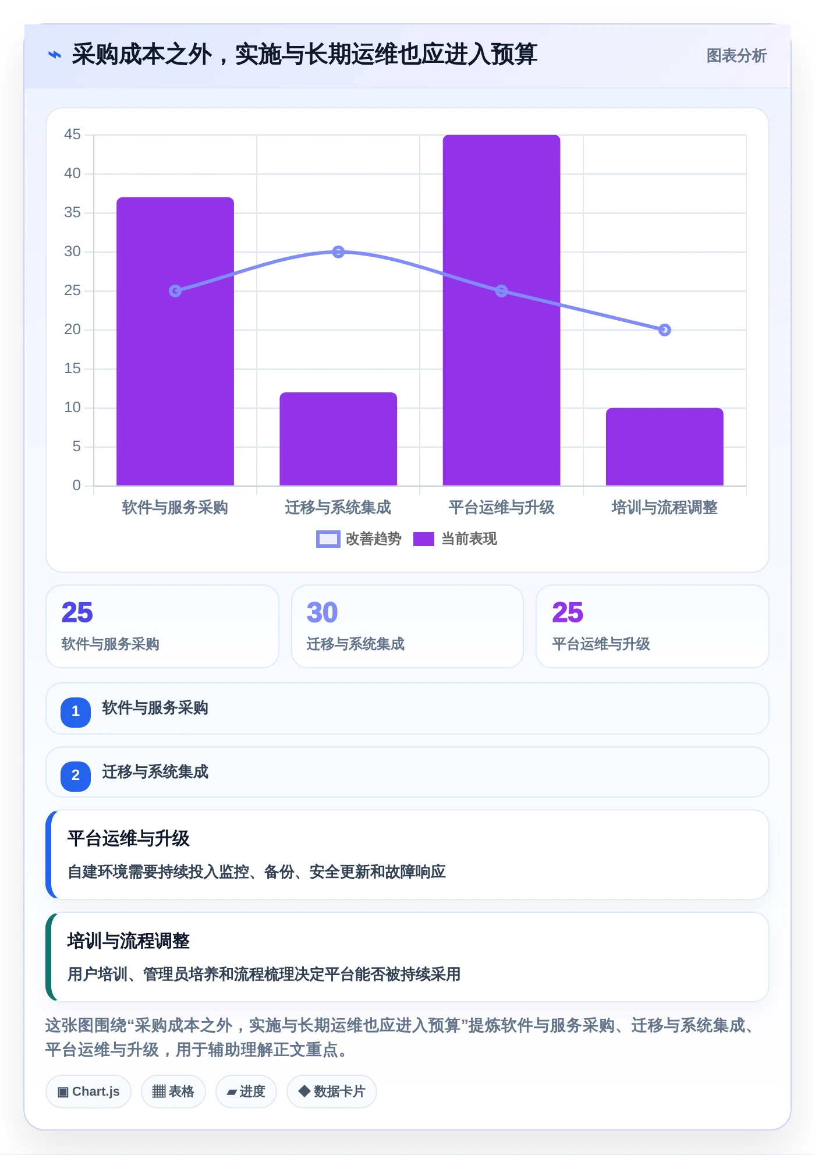Click the grid icon on 表格 tag

[159, 1092]
